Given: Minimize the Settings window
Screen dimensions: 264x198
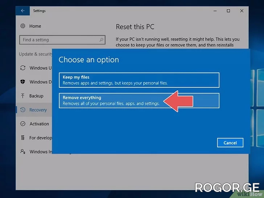Looking at the screenshot, I should (215, 11).
